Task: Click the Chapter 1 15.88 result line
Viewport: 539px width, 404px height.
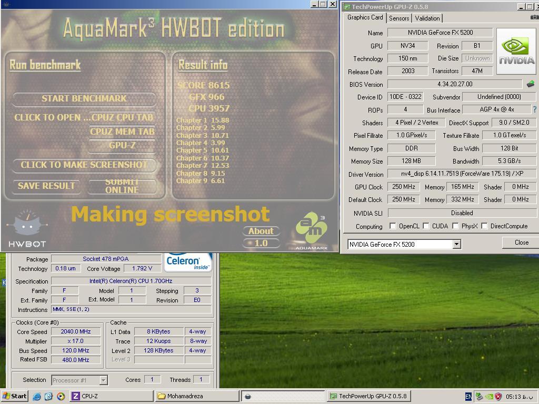Action: (x=203, y=120)
